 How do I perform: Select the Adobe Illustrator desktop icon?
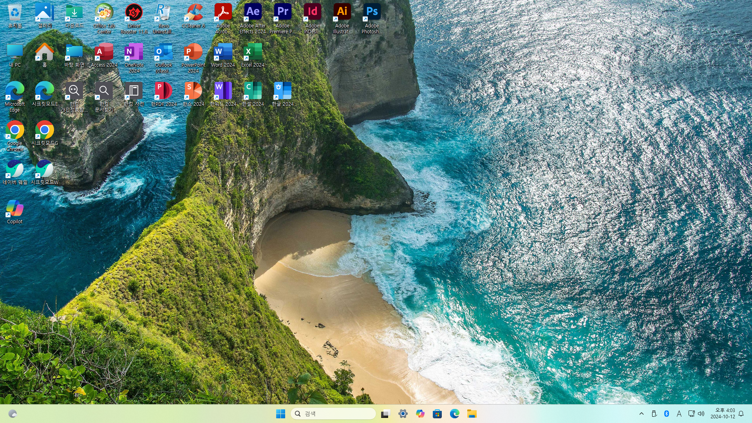342,12
